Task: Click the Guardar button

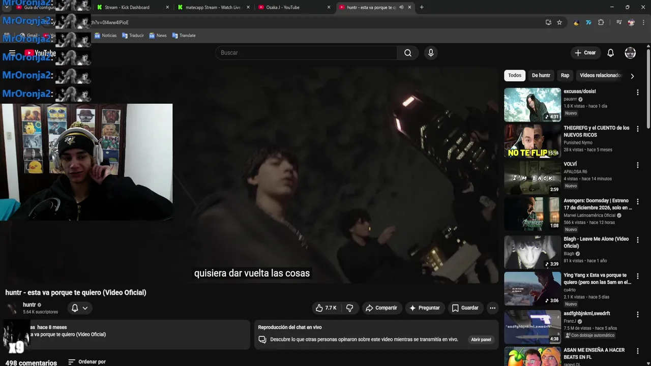Action: pos(465,308)
